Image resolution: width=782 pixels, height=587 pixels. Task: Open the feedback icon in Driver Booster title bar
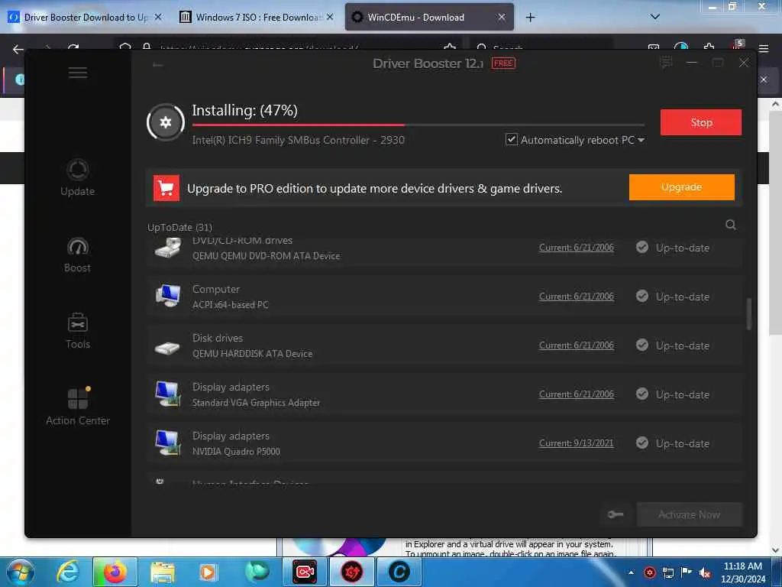pyautogui.click(x=665, y=63)
